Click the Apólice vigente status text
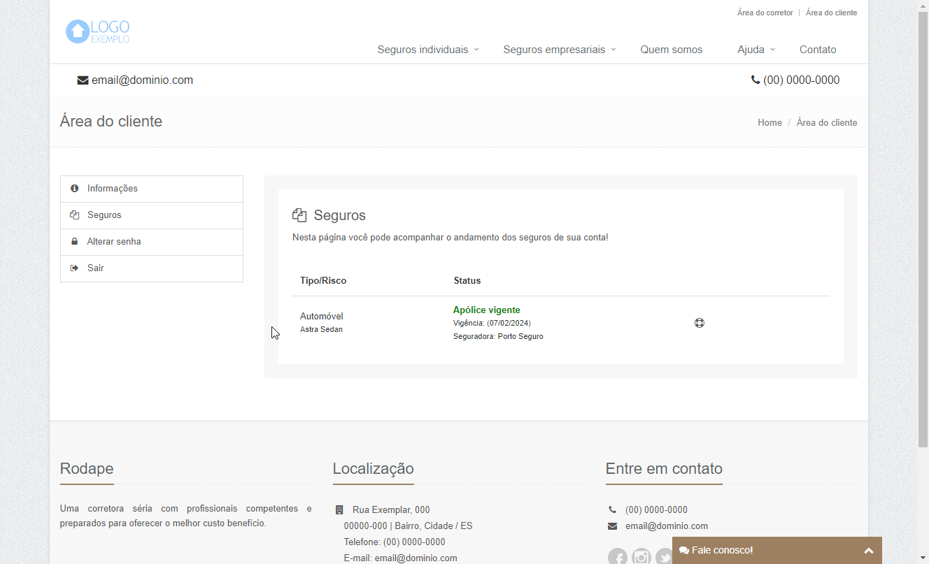The width and height of the screenshot is (929, 564). pos(487,310)
